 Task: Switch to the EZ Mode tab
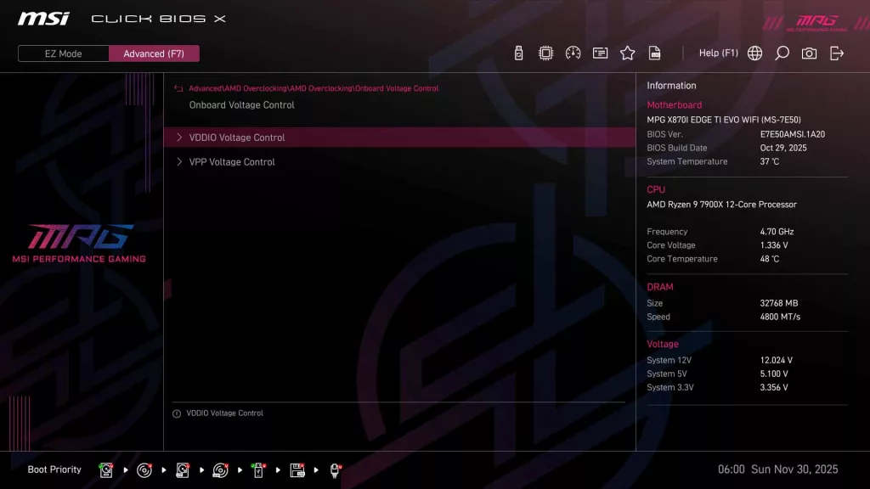point(62,53)
